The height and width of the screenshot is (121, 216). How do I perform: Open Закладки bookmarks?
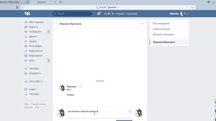34,69
